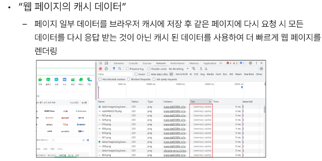Check the Hide data URLs checkbox
Image resolution: width=322 pixels, height=161 pixels.
[x=148, y=74]
